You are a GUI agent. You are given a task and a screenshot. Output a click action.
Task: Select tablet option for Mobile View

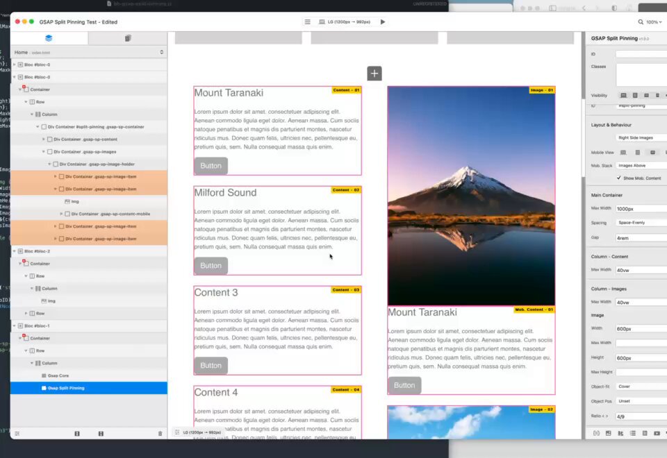coord(638,152)
